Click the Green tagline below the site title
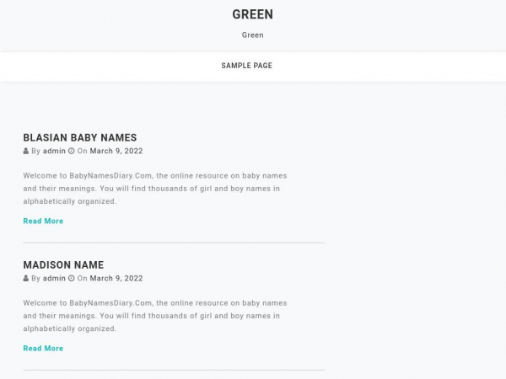 tap(252, 35)
